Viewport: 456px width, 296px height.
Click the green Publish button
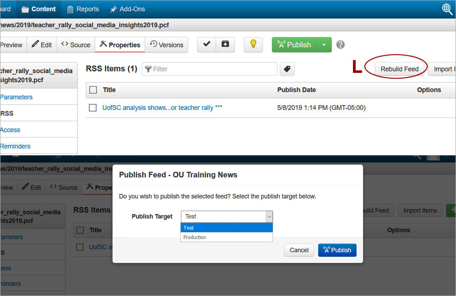(x=294, y=45)
